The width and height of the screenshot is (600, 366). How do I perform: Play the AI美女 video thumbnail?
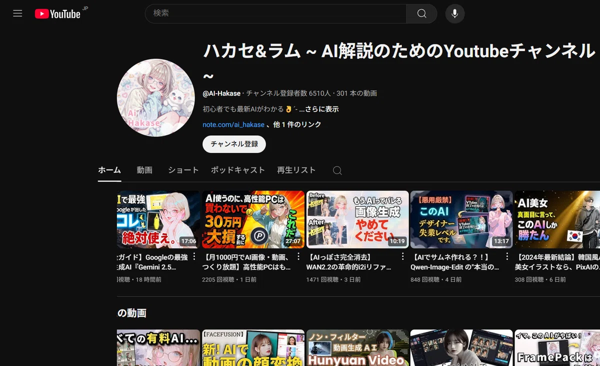[x=557, y=219]
